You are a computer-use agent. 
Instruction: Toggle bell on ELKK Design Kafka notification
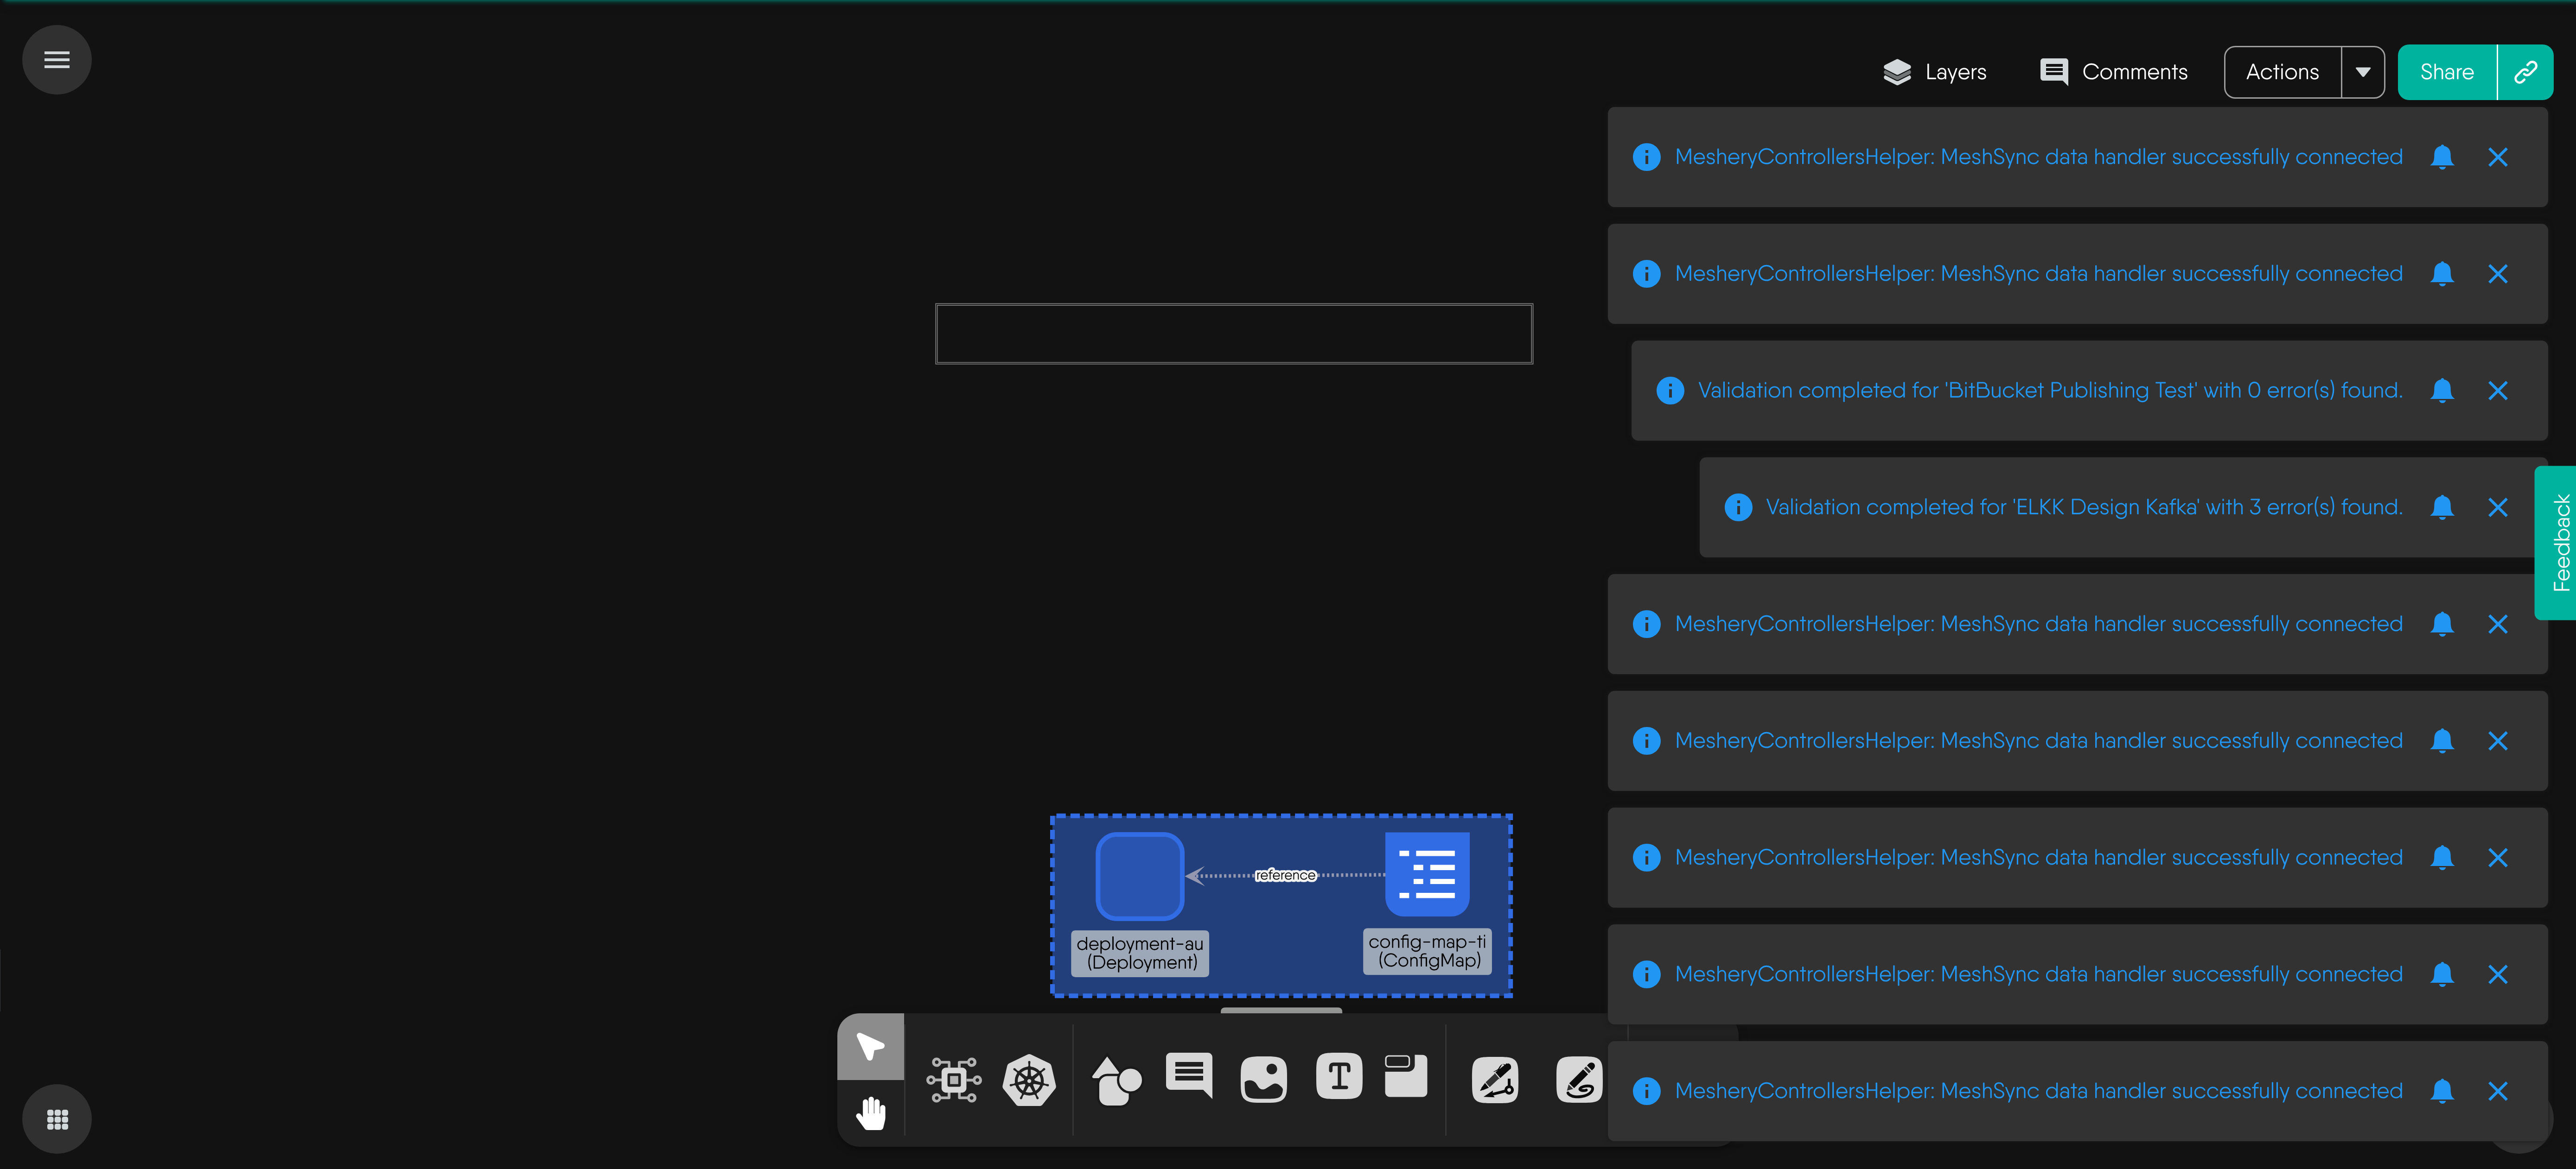[2442, 507]
